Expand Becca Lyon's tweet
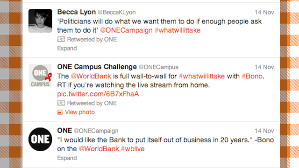The height and width of the screenshot is (168, 299). [x=67, y=49]
